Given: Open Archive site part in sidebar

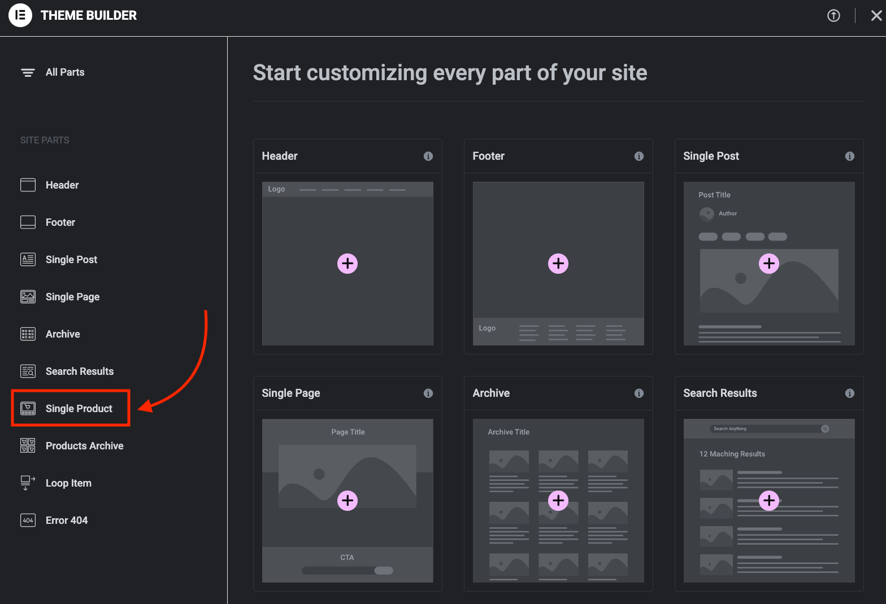Looking at the screenshot, I should (x=63, y=334).
